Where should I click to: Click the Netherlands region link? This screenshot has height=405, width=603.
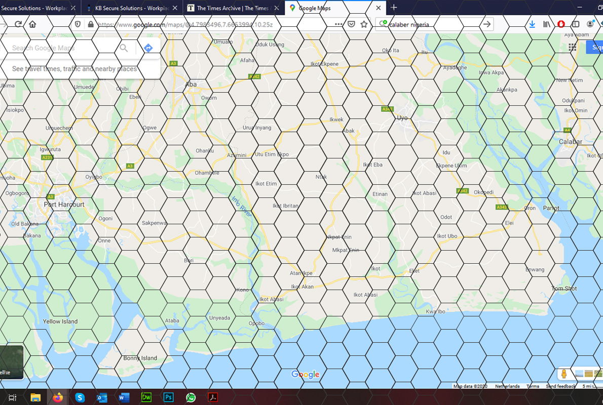[507, 386]
